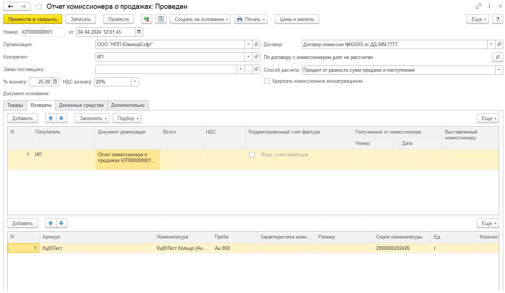Add a row to the returns table
The width and height of the screenshot is (505, 293).
pos(23,118)
